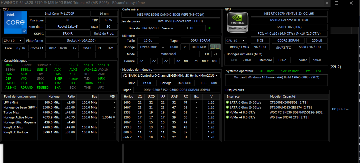Select the WD Blue SN570 2TB drive model
The height and width of the screenshot is (163, 360).
289,117
